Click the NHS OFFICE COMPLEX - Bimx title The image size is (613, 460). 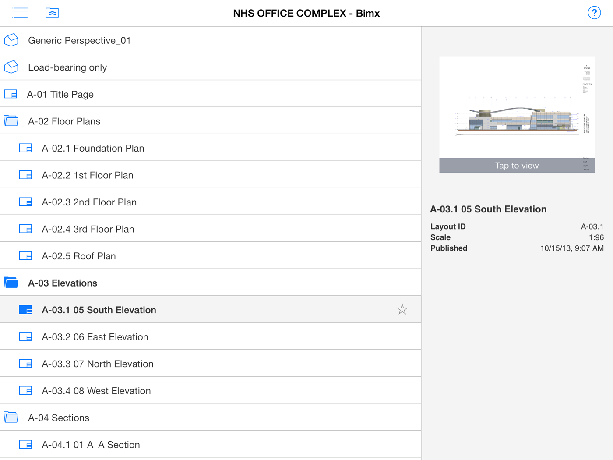tap(306, 13)
